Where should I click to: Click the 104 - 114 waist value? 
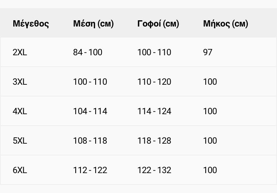90,111
